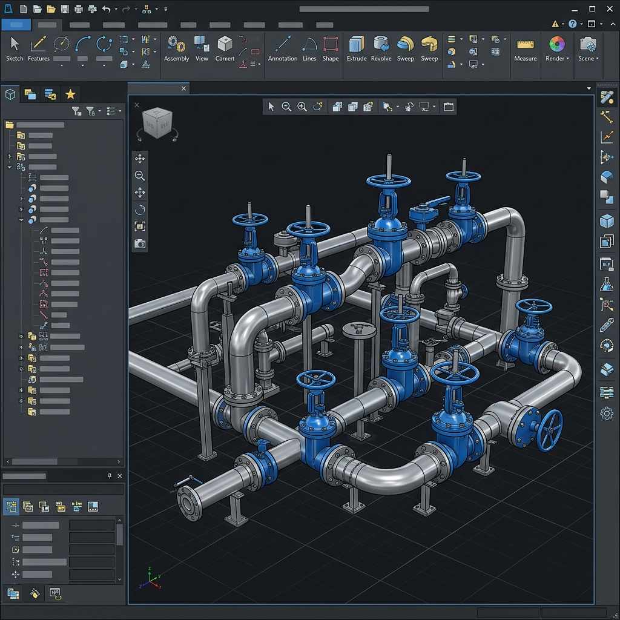Click the second Sweep tool
This screenshot has height=620, width=620.
pyautogui.click(x=429, y=49)
